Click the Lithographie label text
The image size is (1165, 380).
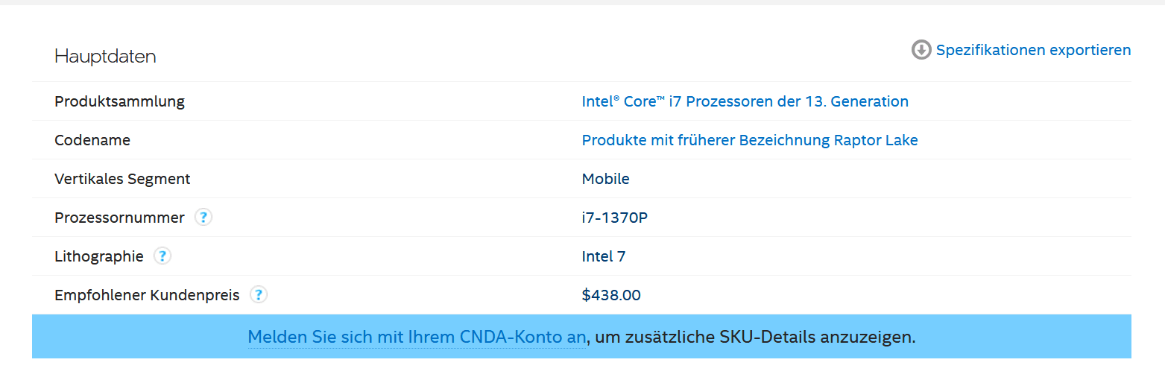coord(99,256)
